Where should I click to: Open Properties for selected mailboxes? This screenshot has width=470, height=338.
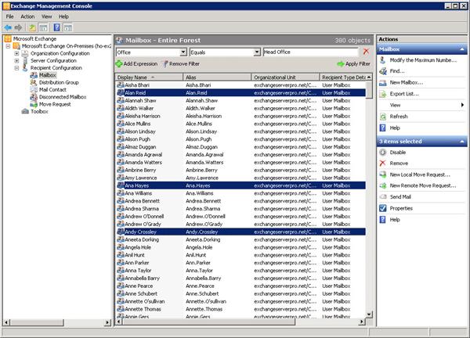401,208
